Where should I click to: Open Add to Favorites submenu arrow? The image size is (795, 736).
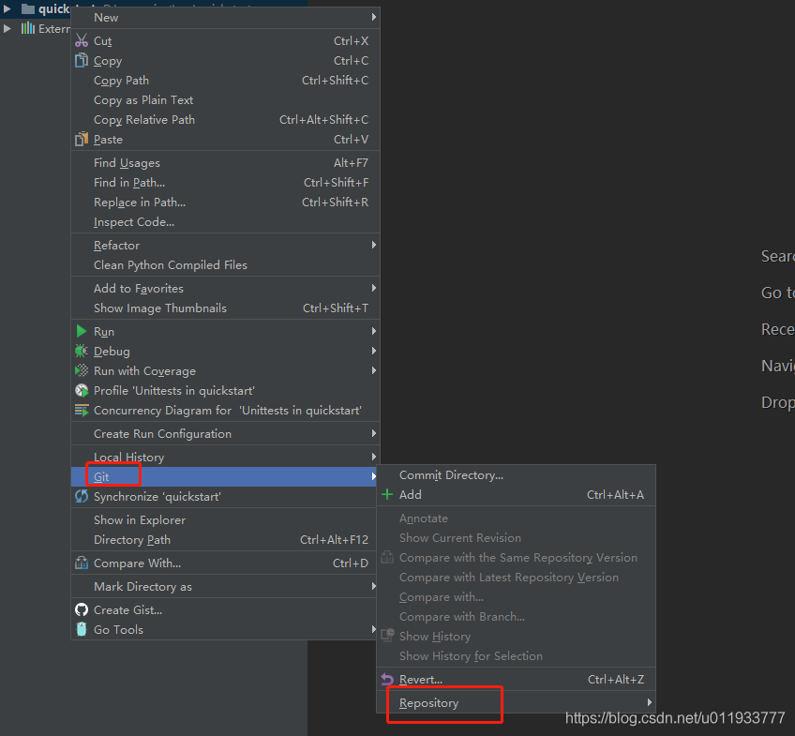tap(374, 288)
